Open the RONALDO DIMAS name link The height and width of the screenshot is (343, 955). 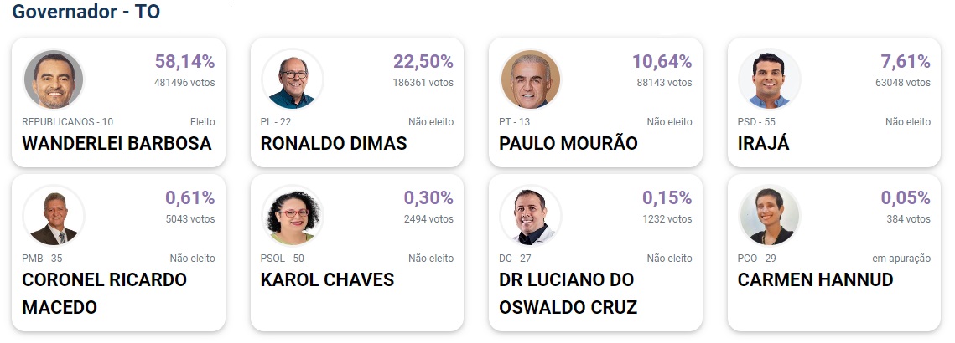[x=334, y=144]
